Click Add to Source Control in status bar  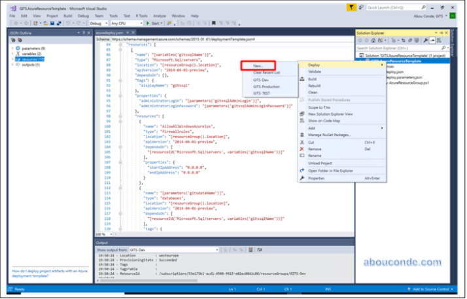[x=432, y=289]
